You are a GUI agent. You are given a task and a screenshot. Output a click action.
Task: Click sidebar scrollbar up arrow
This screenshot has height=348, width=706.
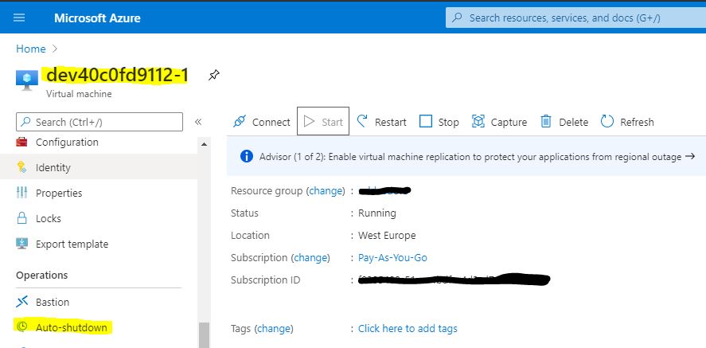(x=204, y=144)
